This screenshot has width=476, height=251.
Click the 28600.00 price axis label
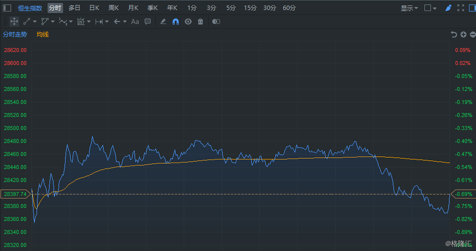pyautogui.click(x=15, y=63)
